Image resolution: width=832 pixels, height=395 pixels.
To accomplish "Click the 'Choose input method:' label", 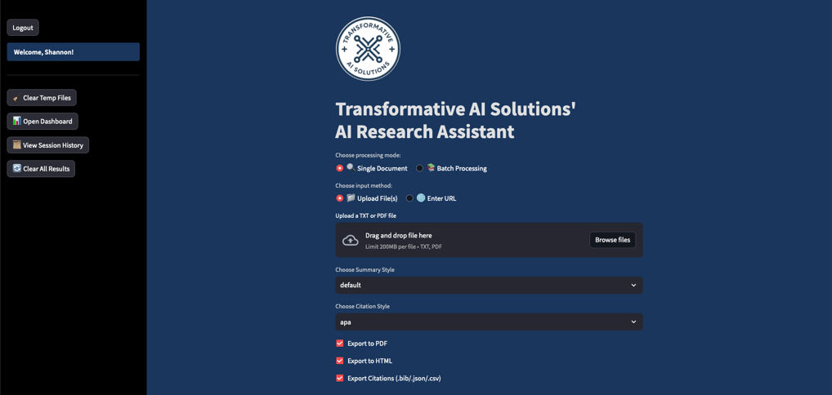I will point(364,185).
